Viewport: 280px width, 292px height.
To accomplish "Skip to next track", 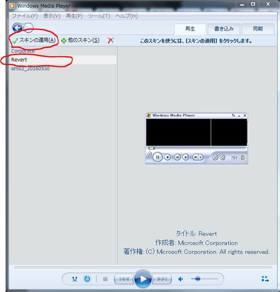I will [162, 279].
